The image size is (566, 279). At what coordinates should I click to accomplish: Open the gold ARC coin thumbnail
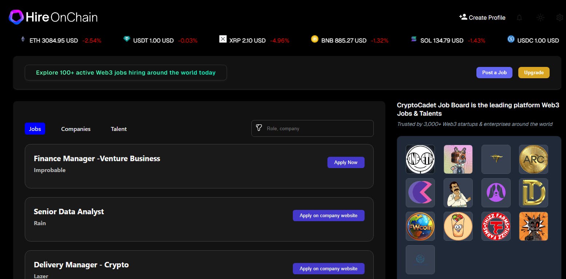(x=534, y=159)
